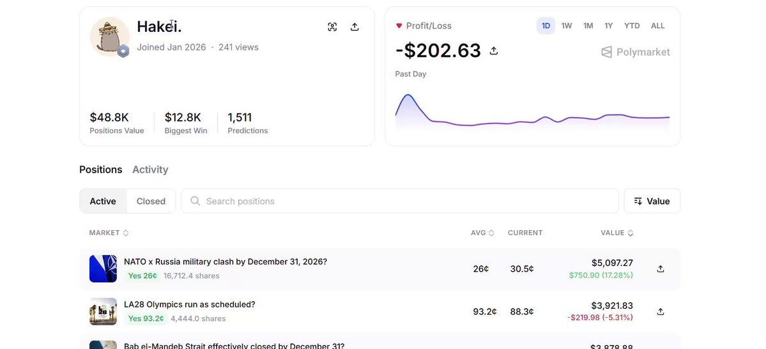Click the $3,921.83 value
Image resolution: width=766 pixels, height=349 pixels.
(x=612, y=306)
